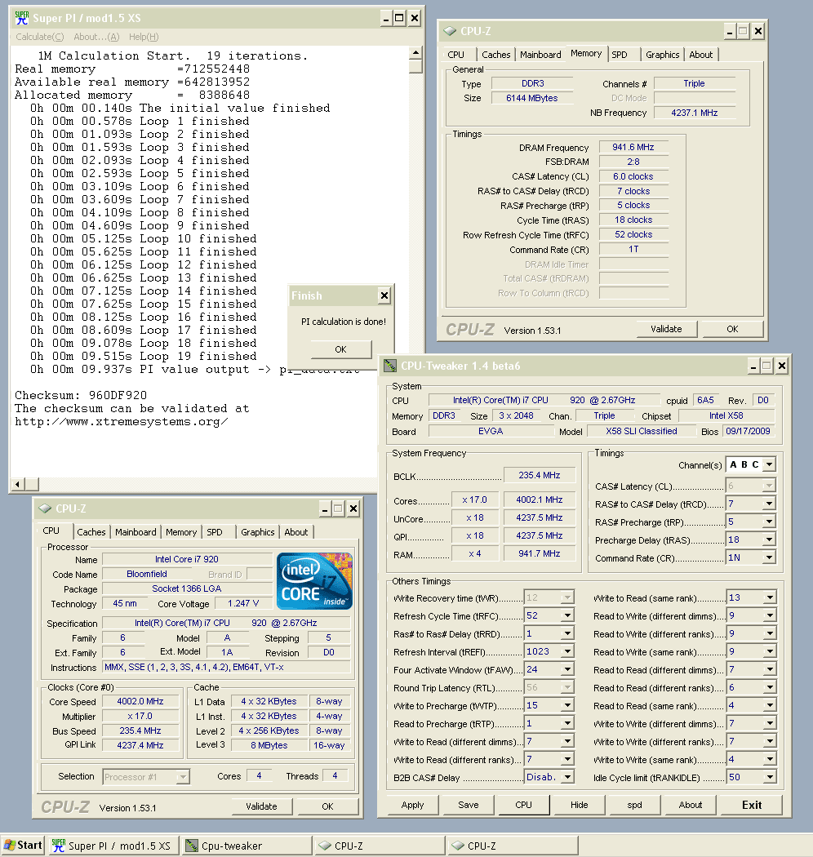
Task: Open Caches tab in lower CPU-Z
Action: click(x=91, y=532)
